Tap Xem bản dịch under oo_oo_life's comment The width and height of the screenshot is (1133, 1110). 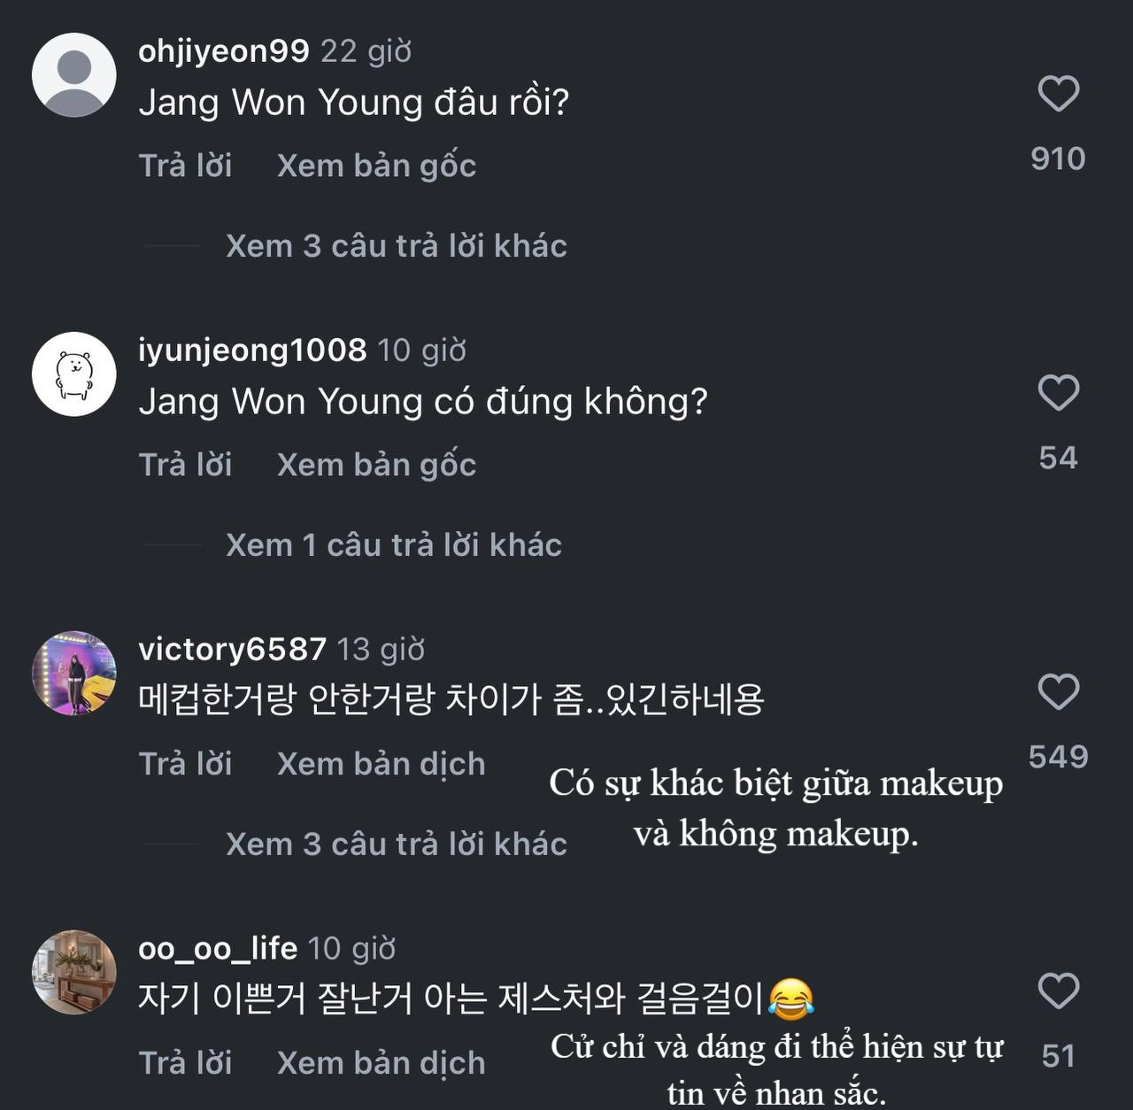tap(382, 1062)
